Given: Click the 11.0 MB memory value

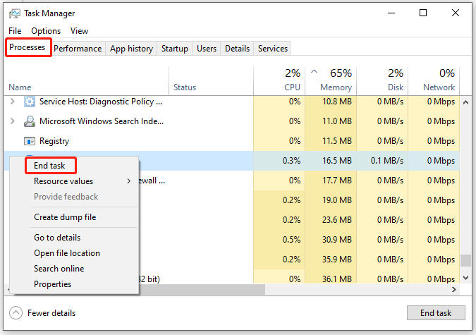Looking at the screenshot, I should (x=336, y=121).
